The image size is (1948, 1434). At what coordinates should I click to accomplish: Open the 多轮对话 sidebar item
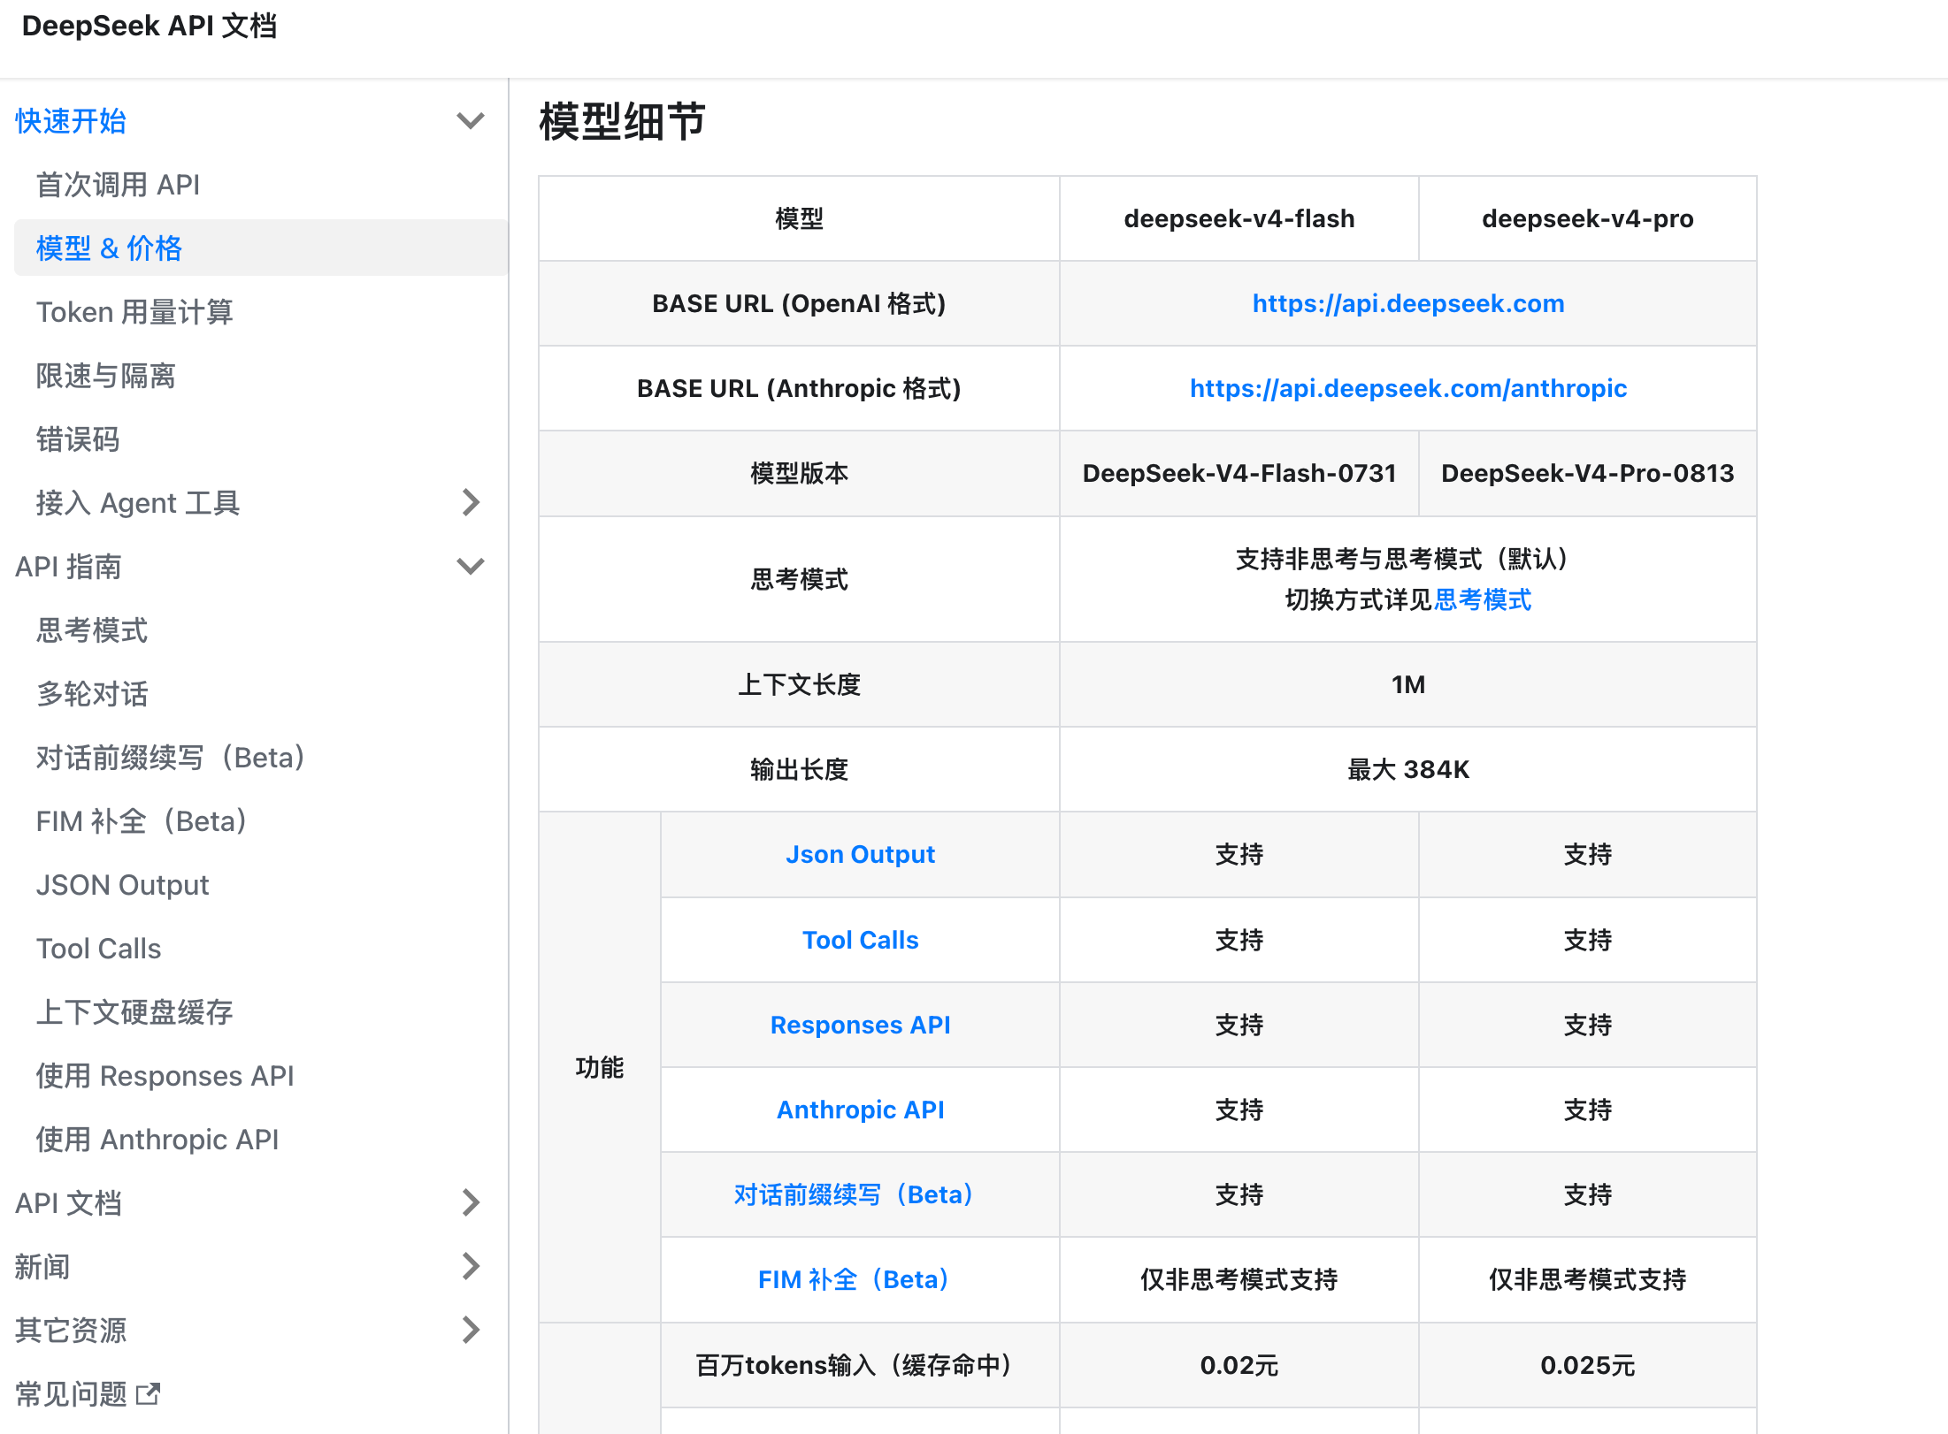click(x=92, y=694)
